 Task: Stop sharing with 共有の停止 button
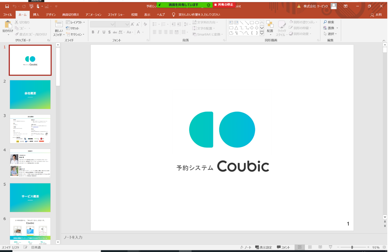[x=224, y=5]
